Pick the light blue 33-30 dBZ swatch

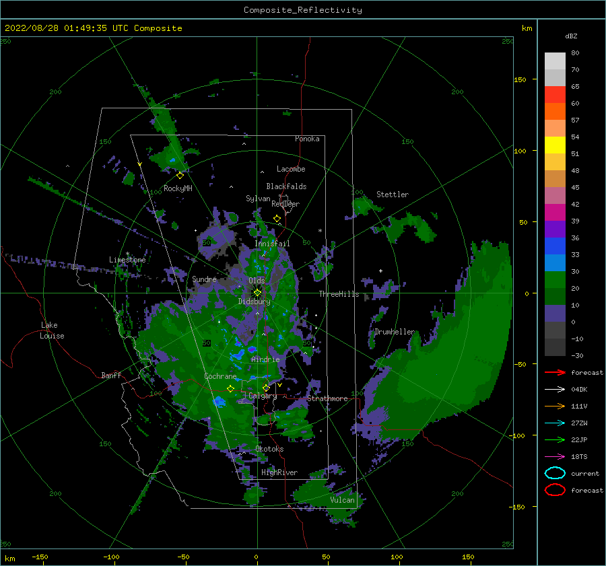click(x=555, y=262)
